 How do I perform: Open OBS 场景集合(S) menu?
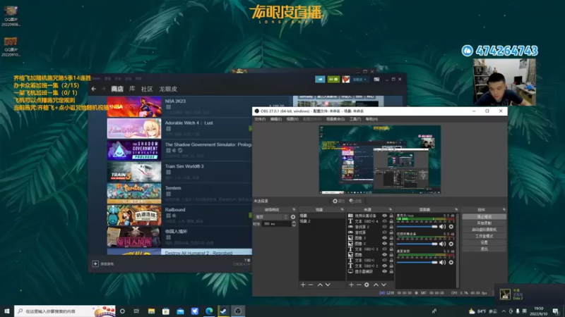pyautogui.click(x=335, y=119)
